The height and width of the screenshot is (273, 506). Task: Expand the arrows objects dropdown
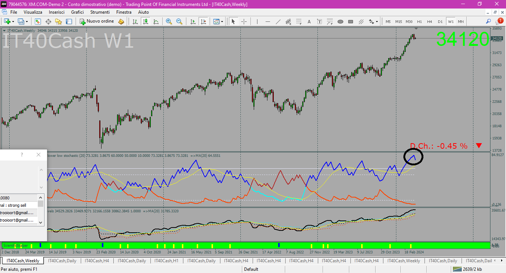377,21
